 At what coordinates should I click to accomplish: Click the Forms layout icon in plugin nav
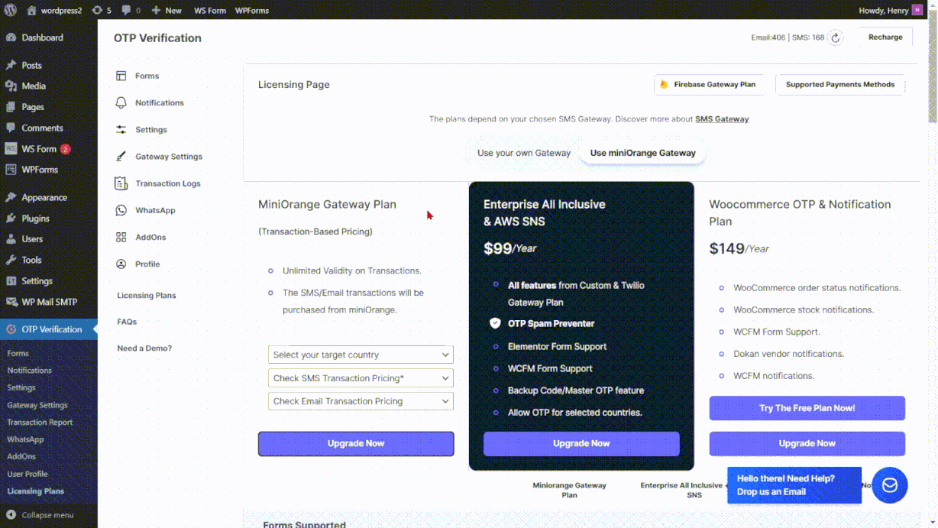coord(121,76)
